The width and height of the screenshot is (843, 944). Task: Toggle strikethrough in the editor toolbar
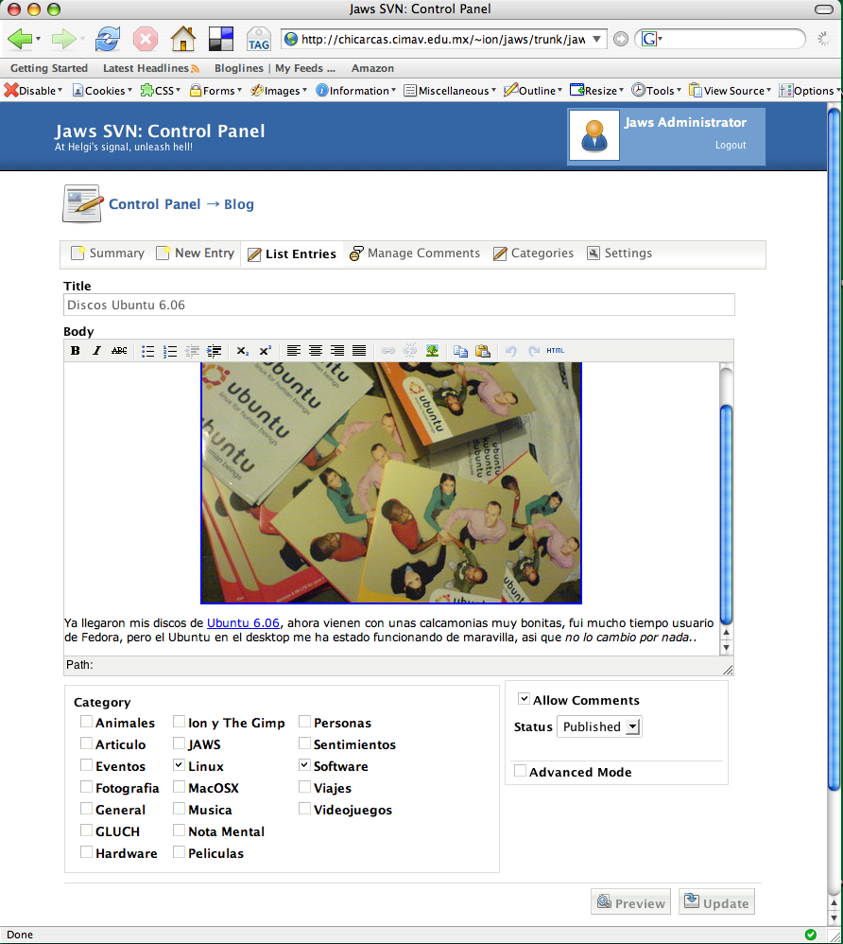119,350
